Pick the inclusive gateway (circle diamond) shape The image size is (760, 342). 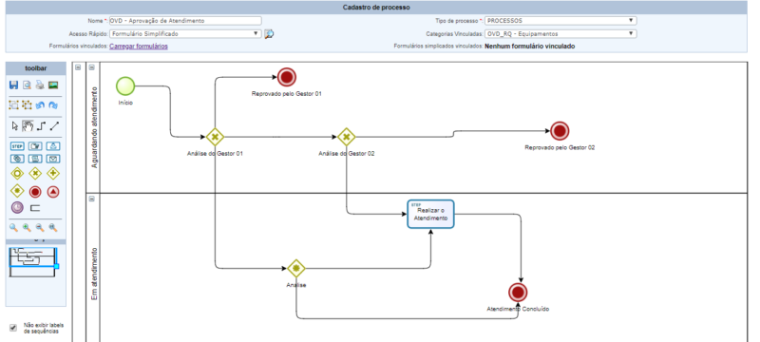17,174
